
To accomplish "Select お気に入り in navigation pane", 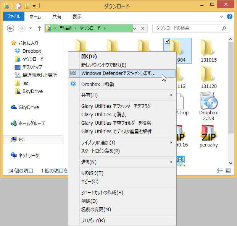I will coord(24,43).
